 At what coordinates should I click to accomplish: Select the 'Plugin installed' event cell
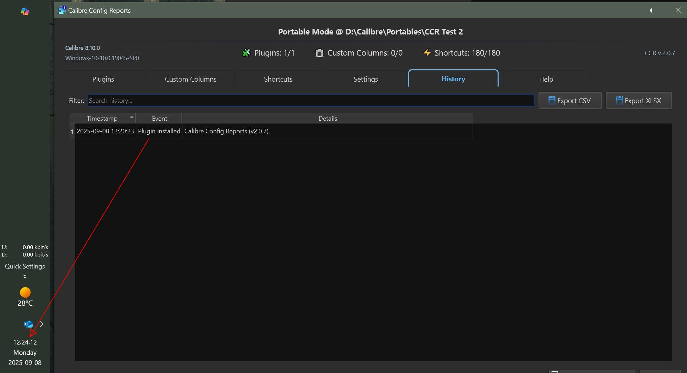159,131
